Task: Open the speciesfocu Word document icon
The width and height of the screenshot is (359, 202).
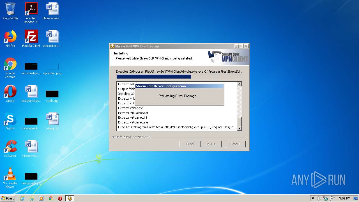Action: 52,39
